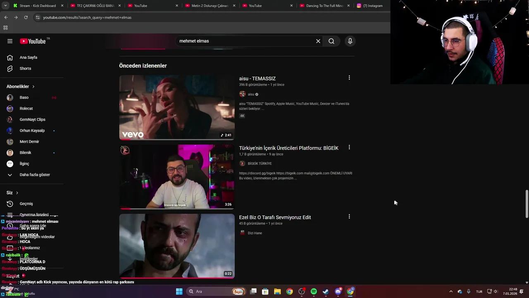Screen dimensions: 529x298
Task: Click the Dizi Hane channel avatar
Action: [x=242, y=233]
